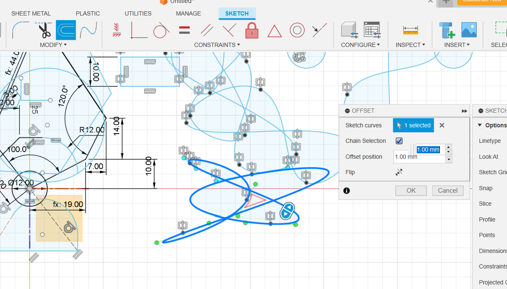This screenshot has height=289, width=507.
Task: Open the CONSTRAINTS dropdown menu
Action: [x=217, y=45]
